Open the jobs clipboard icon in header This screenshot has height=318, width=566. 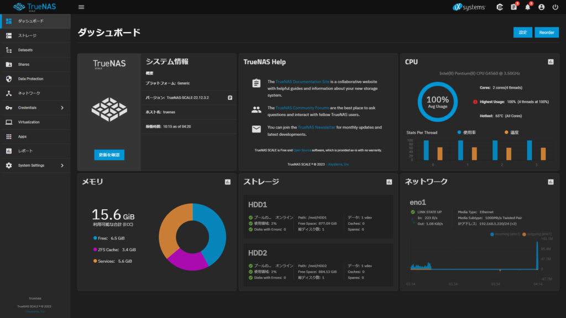pyautogui.click(x=513, y=7)
